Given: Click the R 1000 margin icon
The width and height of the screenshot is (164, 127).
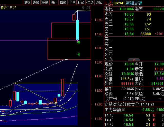Looking at the screenshot, I should [111, 3].
